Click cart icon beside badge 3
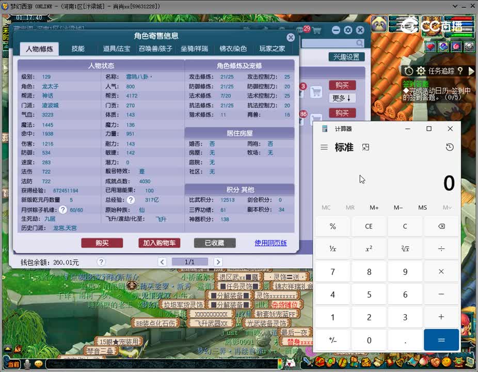 tap(316, 92)
